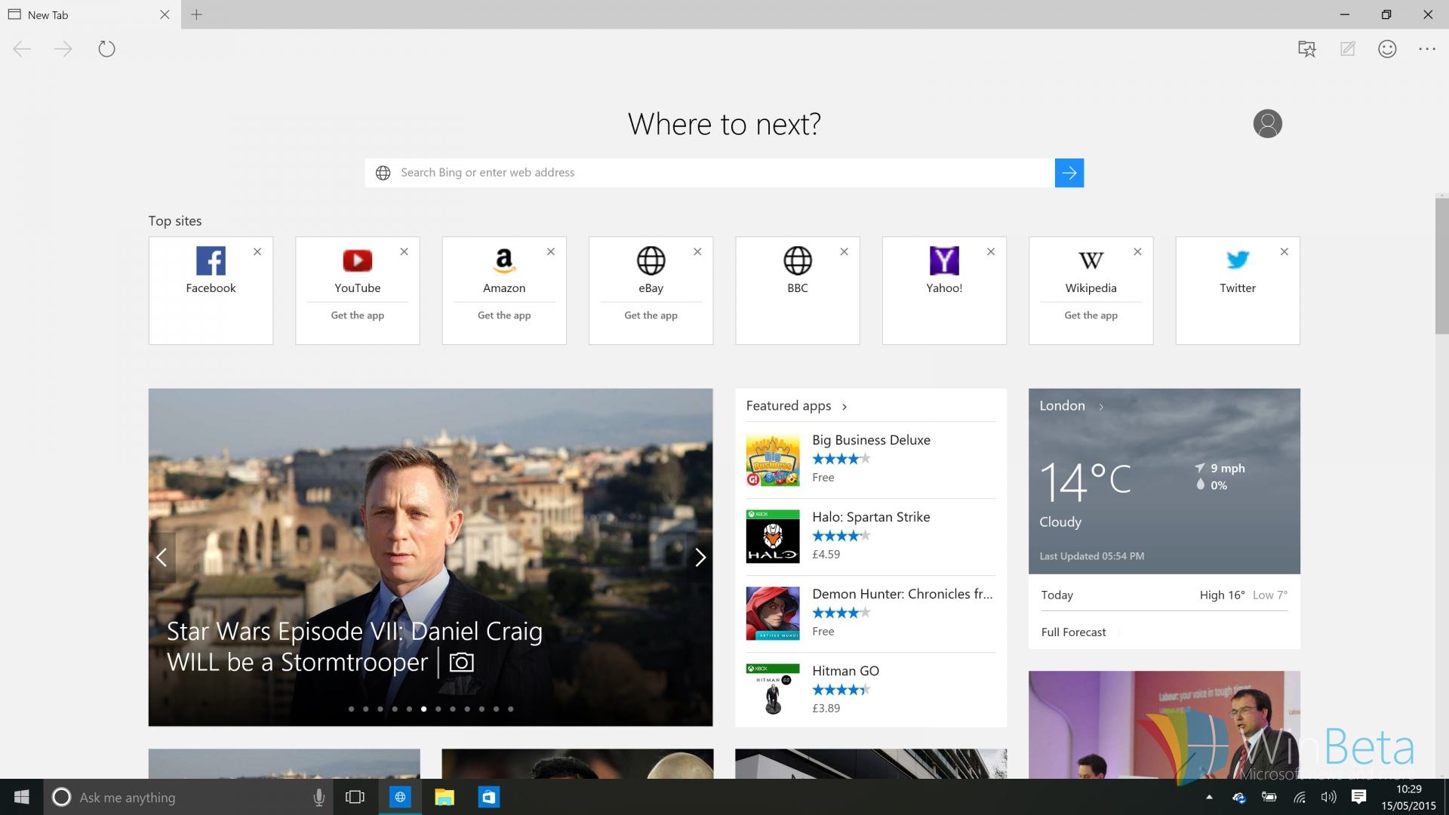The width and height of the screenshot is (1449, 815).
Task: Select the last carousel indicator dot
Action: click(x=511, y=709)
